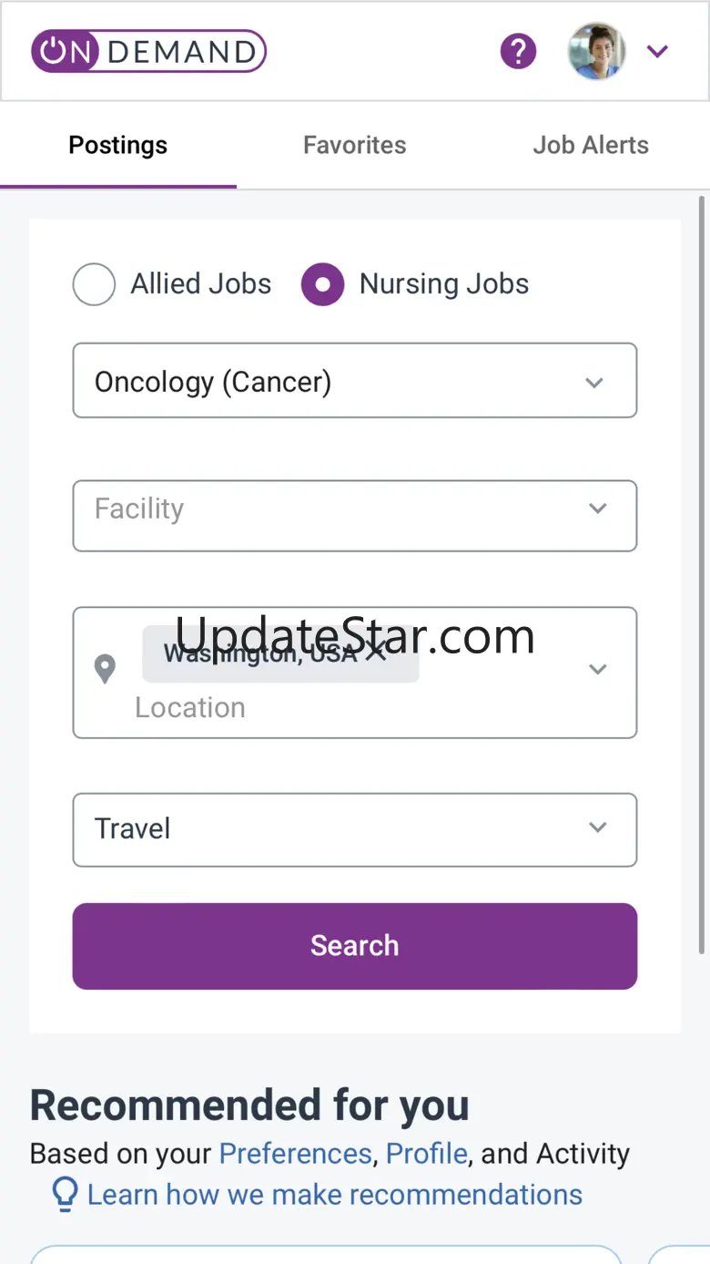Follow the Profile link
Image resolution: width=710 pixels, height=1264 pixels.
[x=426, y=1154]
